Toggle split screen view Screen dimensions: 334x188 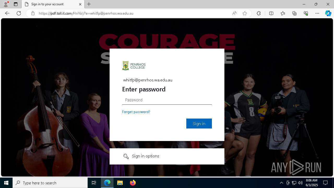[271, 13]
